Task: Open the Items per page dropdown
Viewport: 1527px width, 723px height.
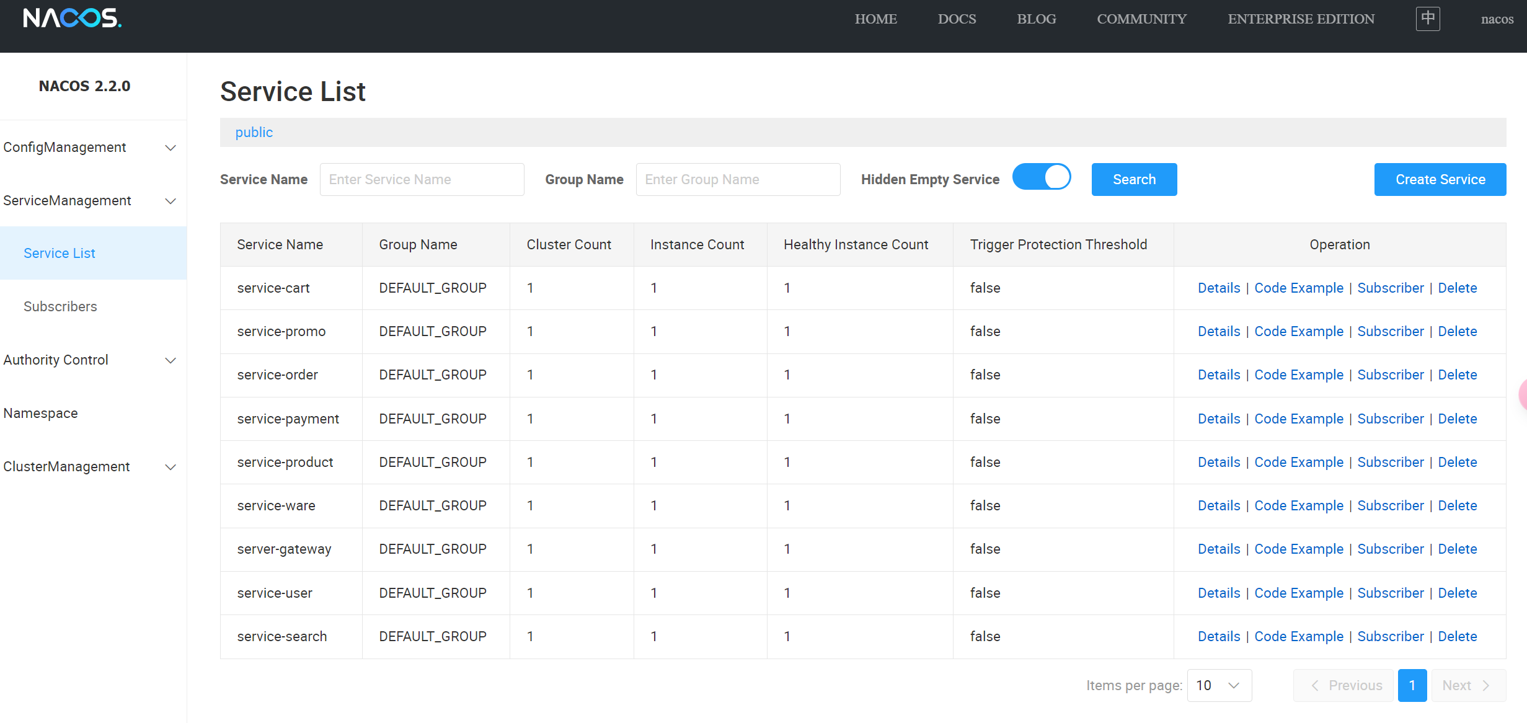Action: point(1218,685)
